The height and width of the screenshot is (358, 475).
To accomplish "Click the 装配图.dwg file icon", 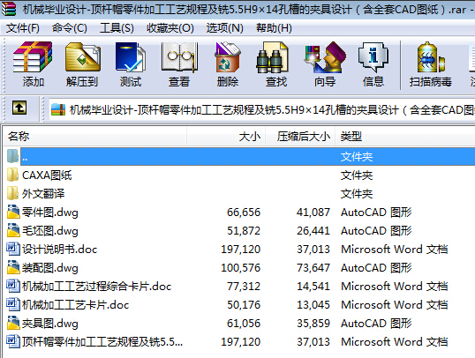I will pyautogui.click(x=13, y=267).
